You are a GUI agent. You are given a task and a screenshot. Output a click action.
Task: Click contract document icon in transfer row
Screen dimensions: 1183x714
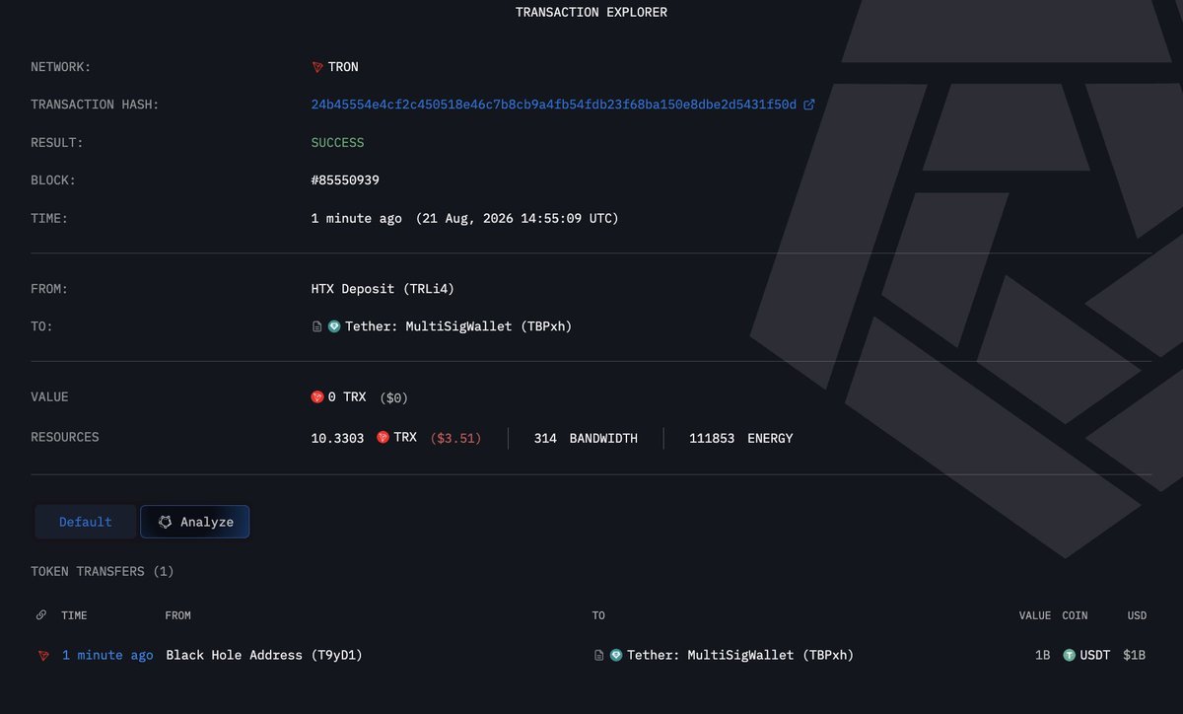pyautogui.click(x=598, y=655)
